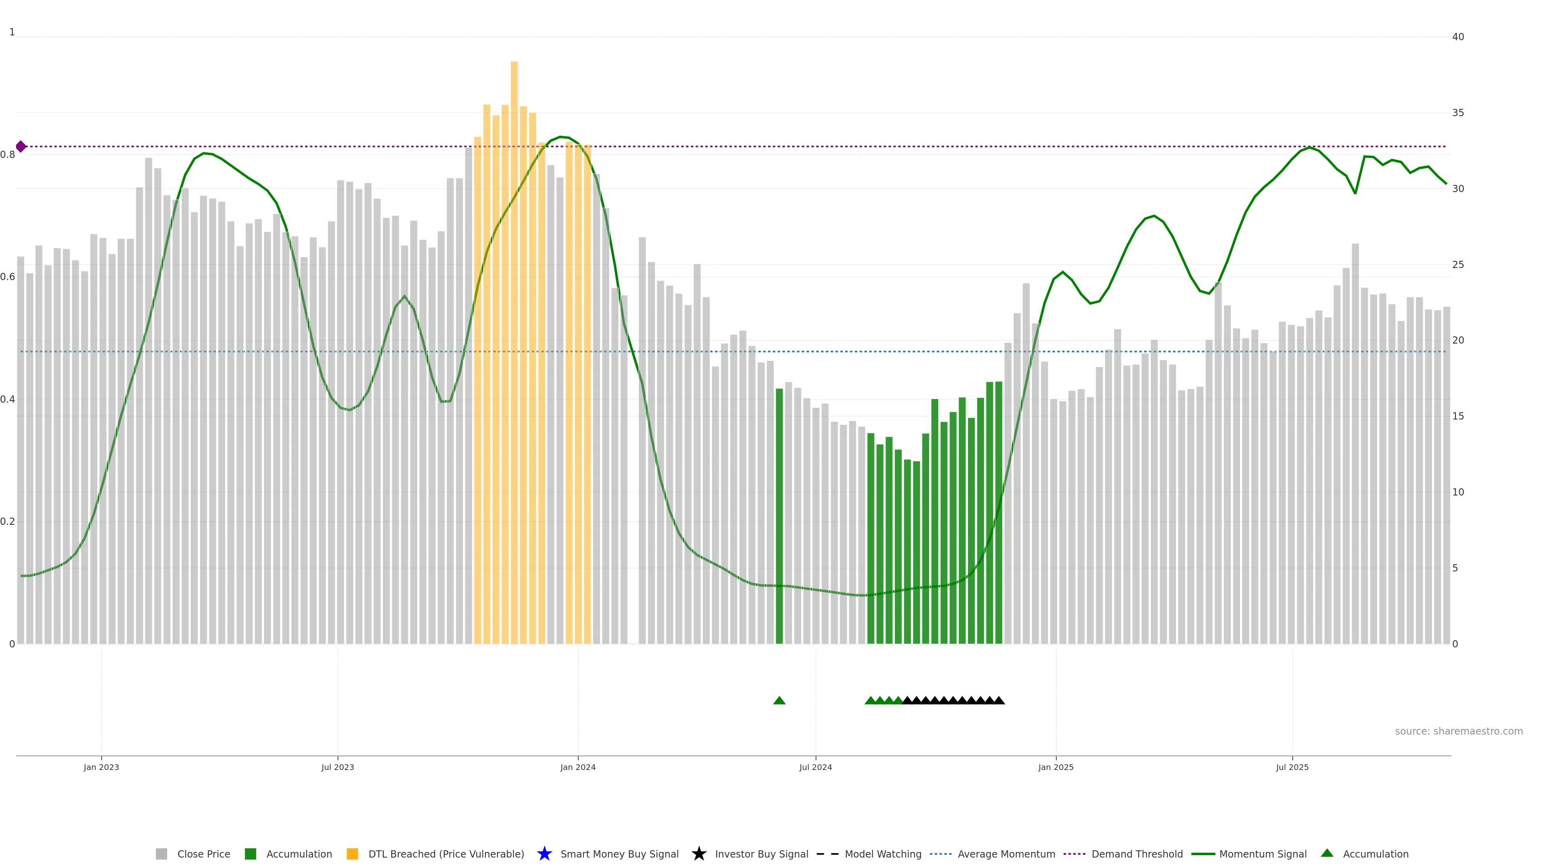This screenshot has width=1543, height=868.
Task: Click the gray Close Price color swatch
Action: tap(161, 854)
